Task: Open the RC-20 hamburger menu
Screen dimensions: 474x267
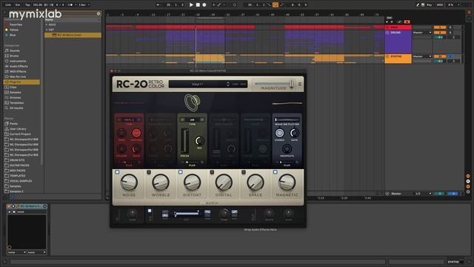Action: tap(299, 84)
